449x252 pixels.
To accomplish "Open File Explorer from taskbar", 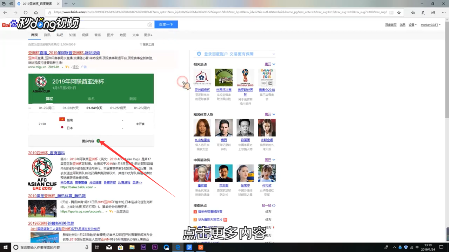I will 132,247.
